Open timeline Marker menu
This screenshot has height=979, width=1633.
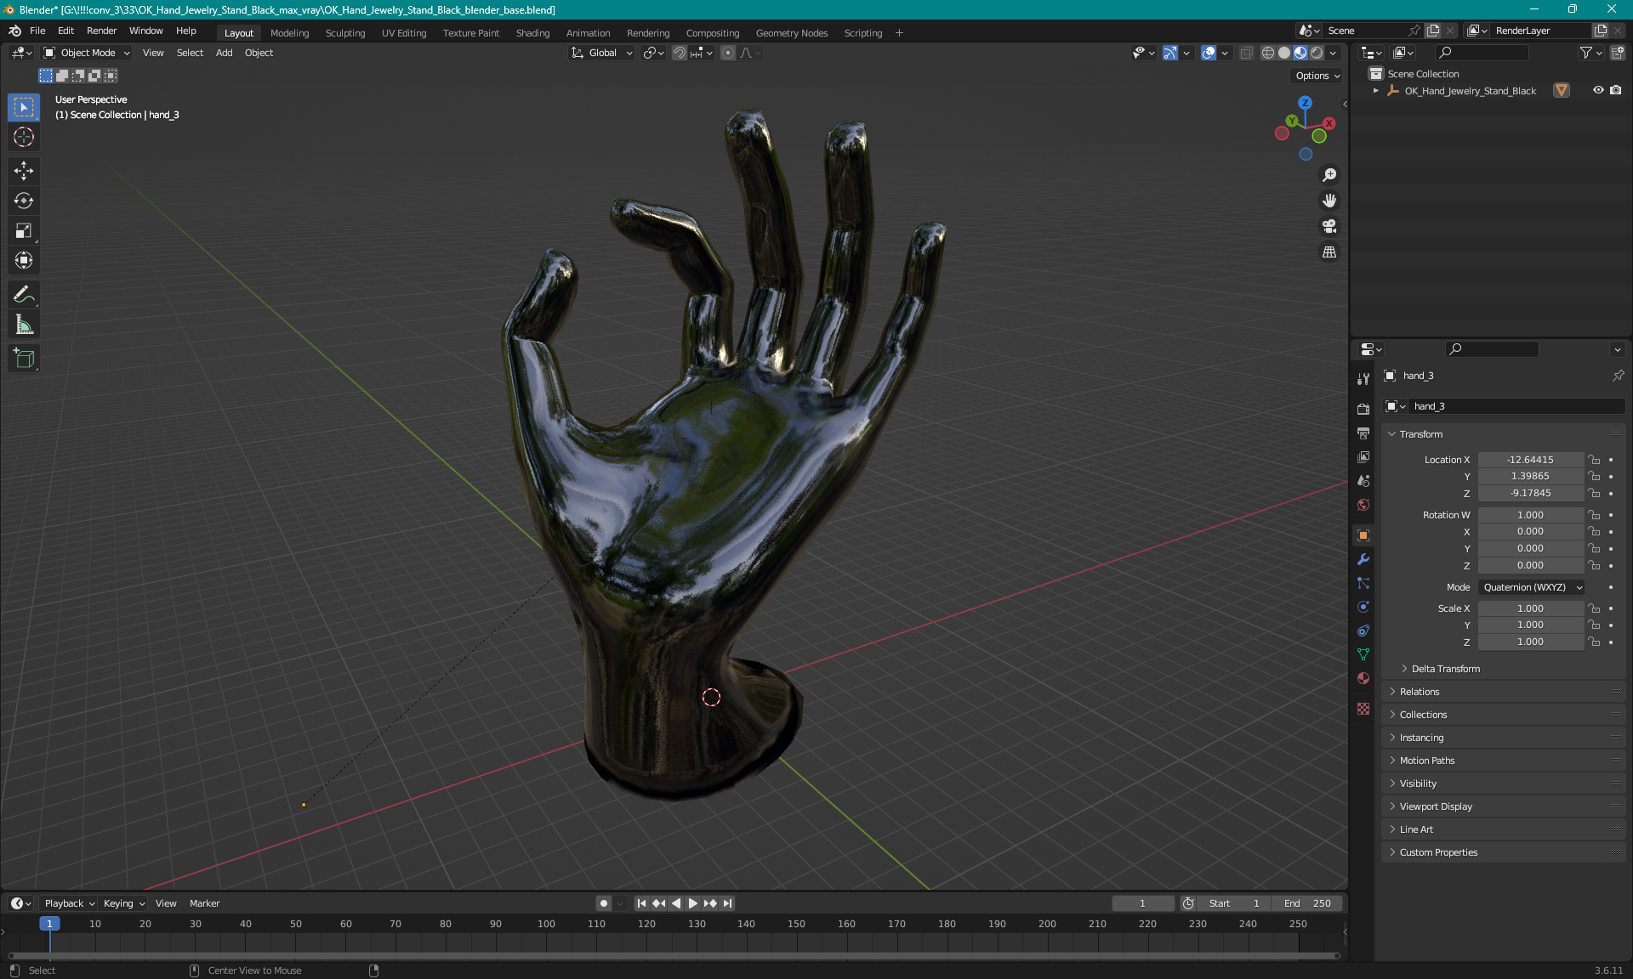click(x=204, y=903)
